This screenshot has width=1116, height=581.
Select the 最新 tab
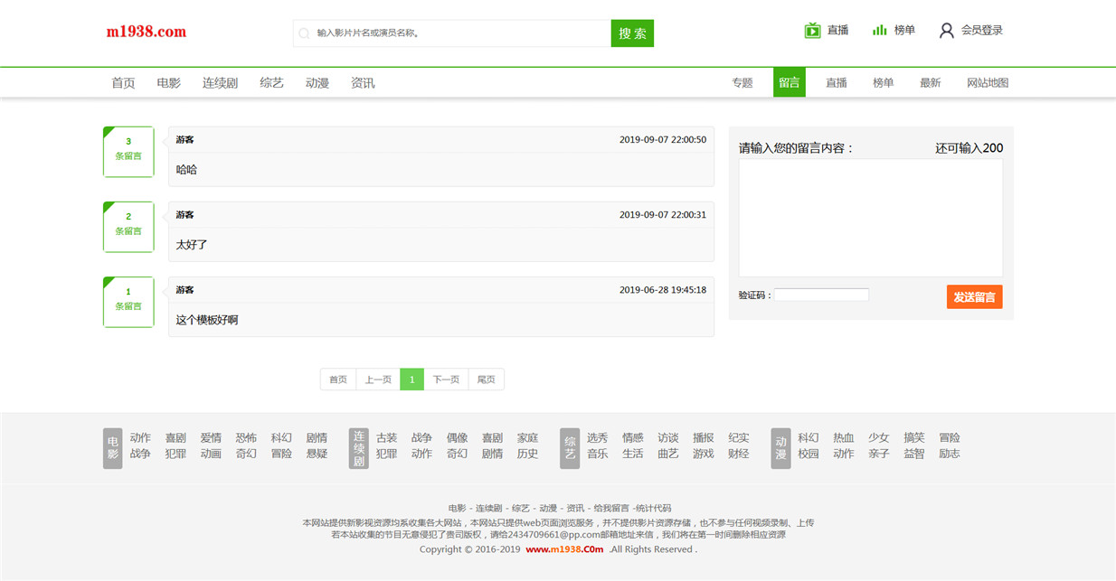(x=931, y=83)
